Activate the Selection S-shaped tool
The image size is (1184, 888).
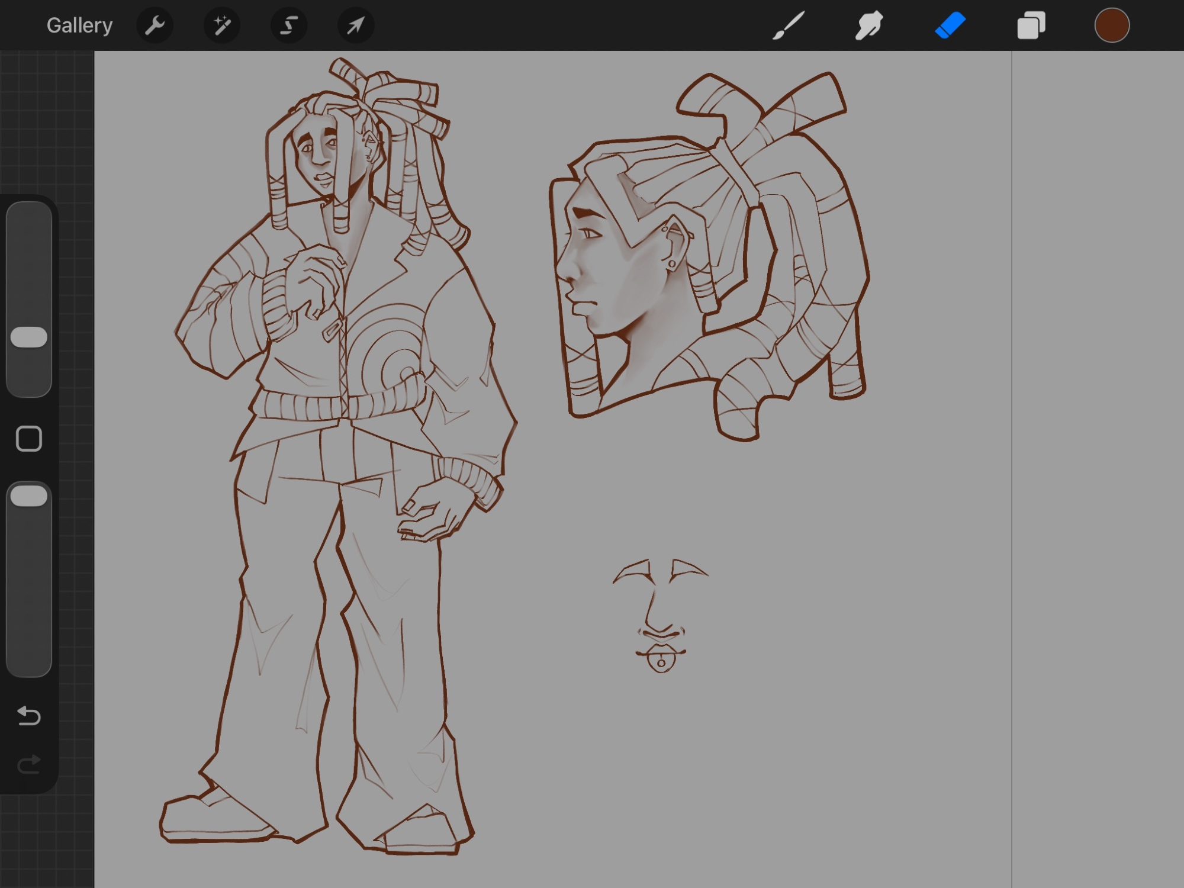[x=289, y=25]
